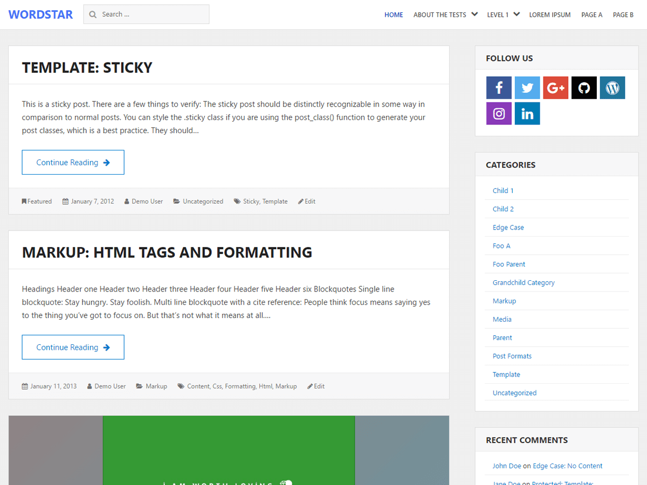Click the search magnifier icon
This screenshot has height=485, width=647.
(93, 15)
